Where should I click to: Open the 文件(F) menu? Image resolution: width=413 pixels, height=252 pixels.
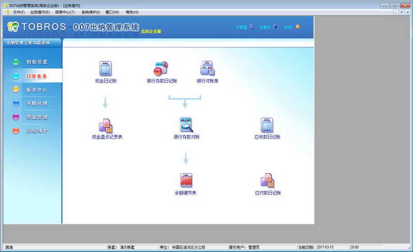[x=19, y=12]
